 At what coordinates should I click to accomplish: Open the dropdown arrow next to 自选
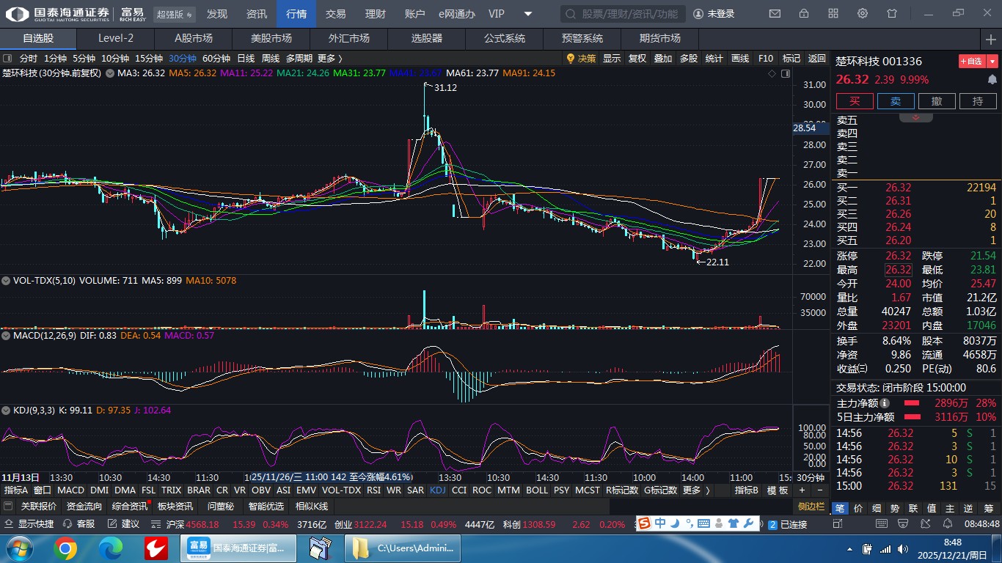coord(992,62)
